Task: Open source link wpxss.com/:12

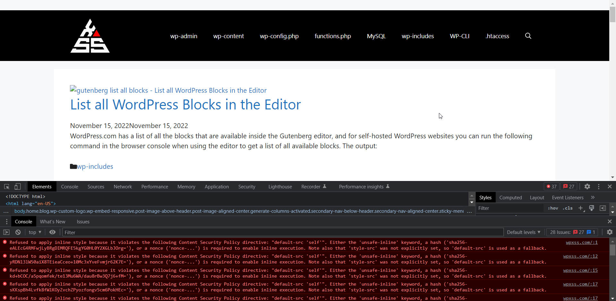Action: (x=580, y=256)
